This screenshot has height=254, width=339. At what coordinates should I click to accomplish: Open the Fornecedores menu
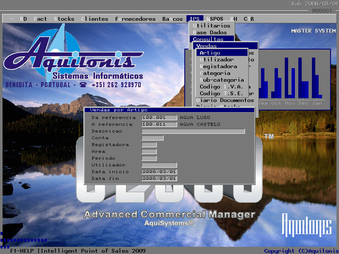(x=136, y=19)
